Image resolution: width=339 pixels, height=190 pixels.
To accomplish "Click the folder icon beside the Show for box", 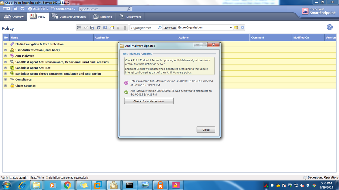I will pyautogui.click(x=236, y=28).
